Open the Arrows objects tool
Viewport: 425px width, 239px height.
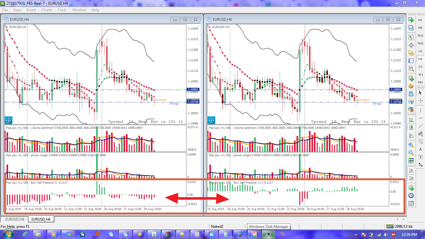pyautogui.click(x=421, y=165)
